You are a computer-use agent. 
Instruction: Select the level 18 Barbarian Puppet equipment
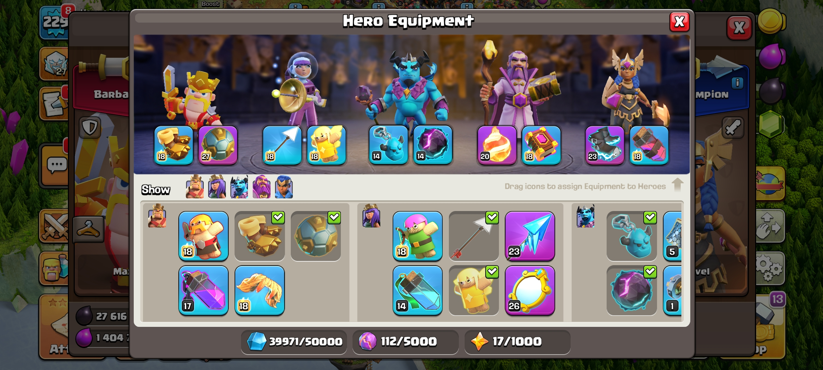click(x=203, y=236)
